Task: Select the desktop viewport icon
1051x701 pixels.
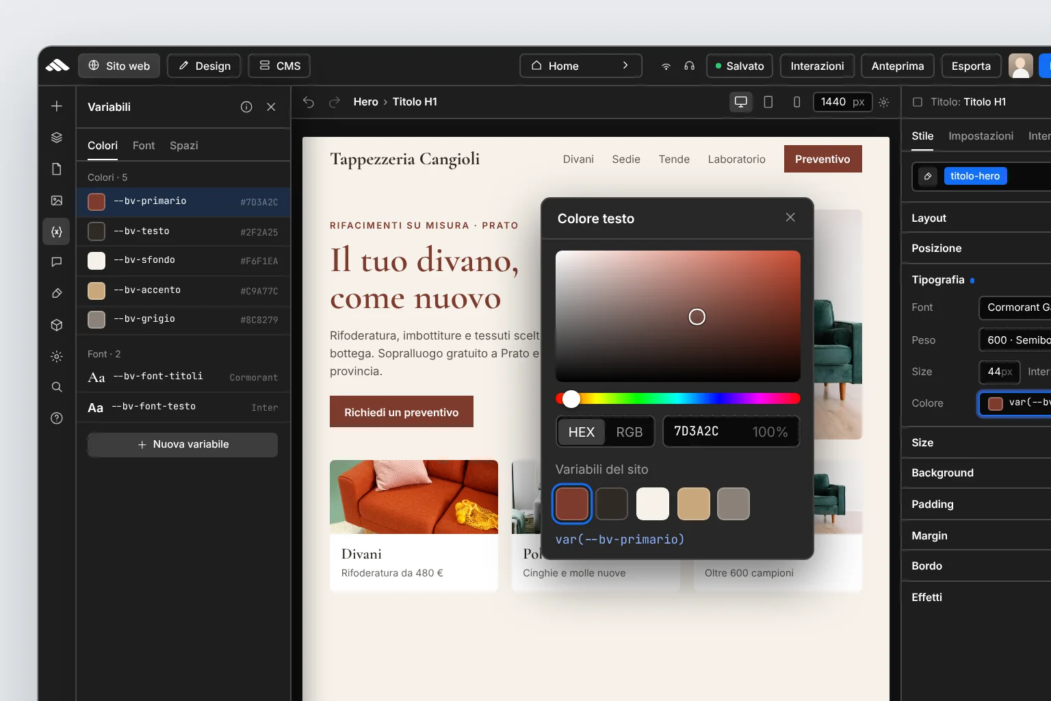Action: [x=741, y=102]
